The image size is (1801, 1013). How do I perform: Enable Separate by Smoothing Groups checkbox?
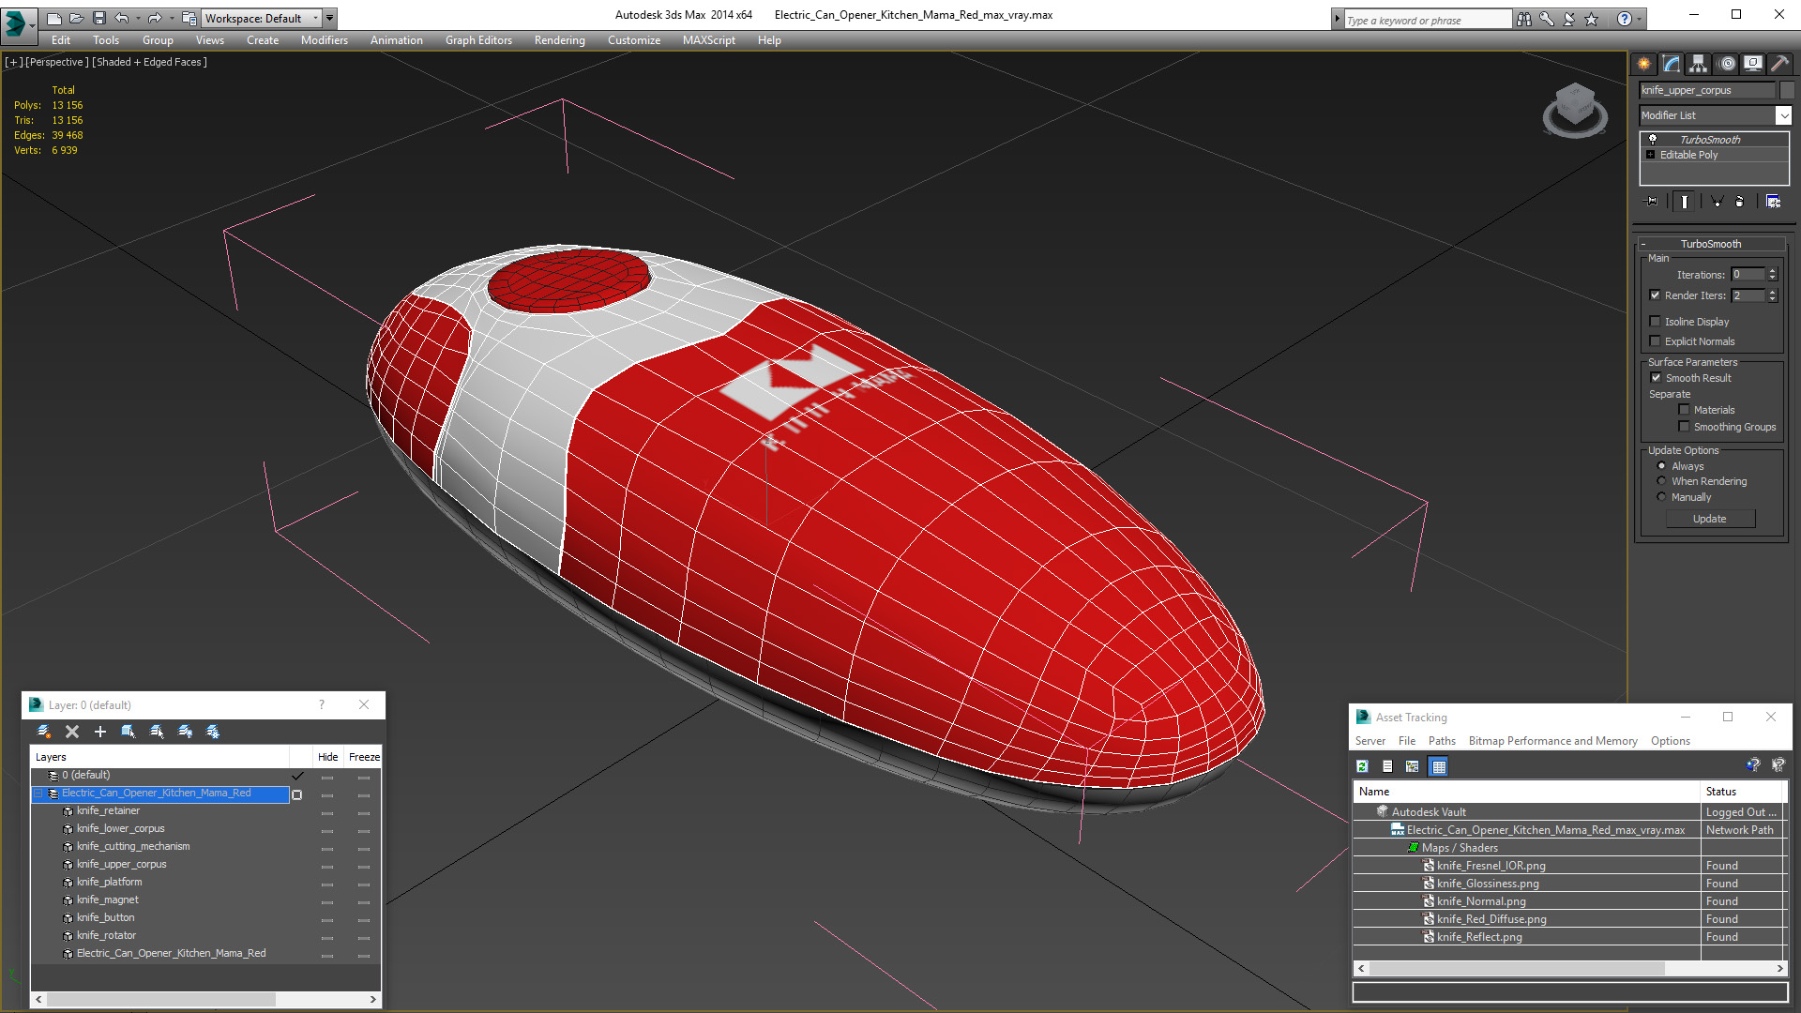pyautogui.click(x=1684, y=427)
